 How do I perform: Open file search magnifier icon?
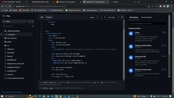(x=33, y=21)
